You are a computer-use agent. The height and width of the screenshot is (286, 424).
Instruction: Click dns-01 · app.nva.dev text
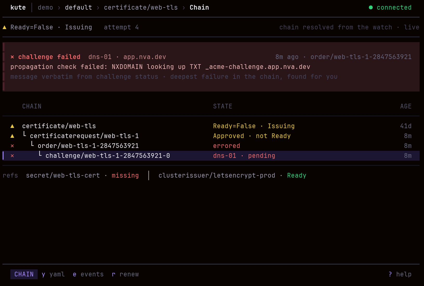[127, 57]
